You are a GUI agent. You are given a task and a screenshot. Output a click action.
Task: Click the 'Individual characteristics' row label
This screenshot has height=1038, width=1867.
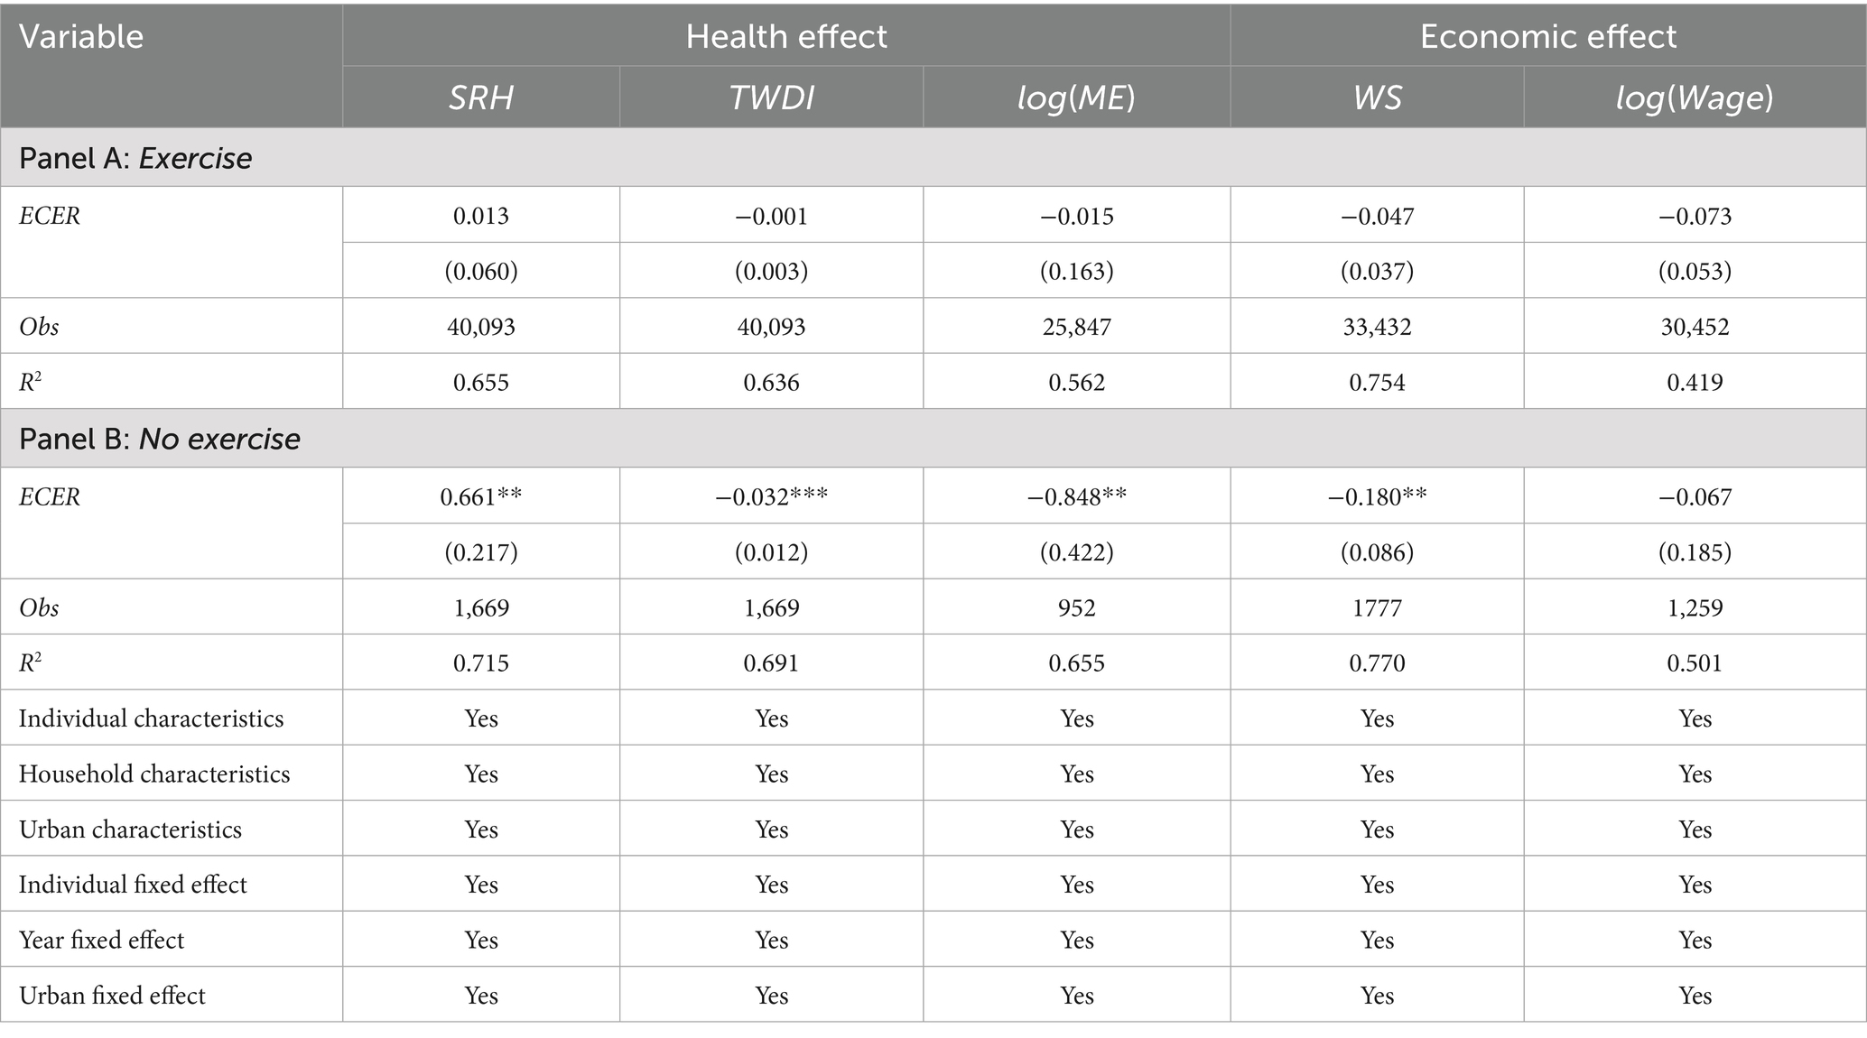click(151, 718)
